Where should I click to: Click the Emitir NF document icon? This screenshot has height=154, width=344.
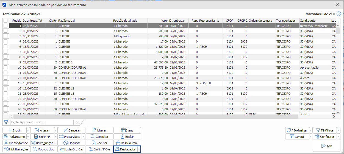pos(36,137)
